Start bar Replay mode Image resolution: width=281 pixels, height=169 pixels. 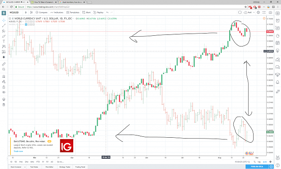(98, 13)
